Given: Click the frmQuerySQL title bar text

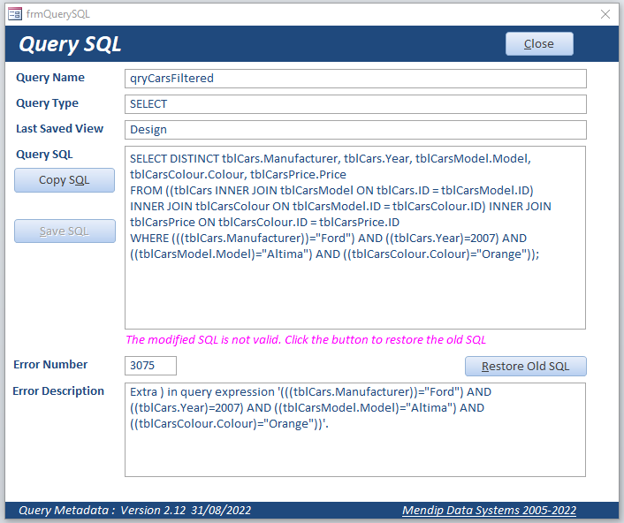Looking at the screenshot, I should coord(58,14).
